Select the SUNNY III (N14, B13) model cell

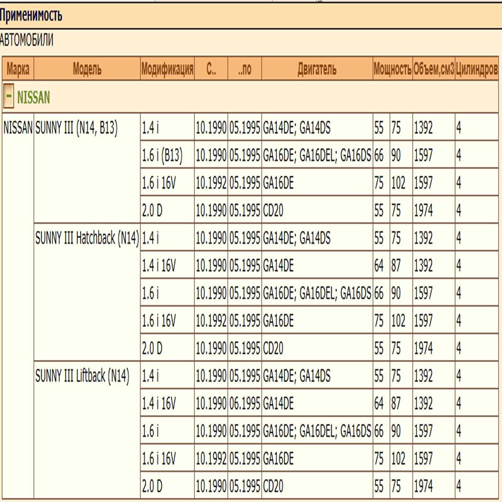(76, 128)
